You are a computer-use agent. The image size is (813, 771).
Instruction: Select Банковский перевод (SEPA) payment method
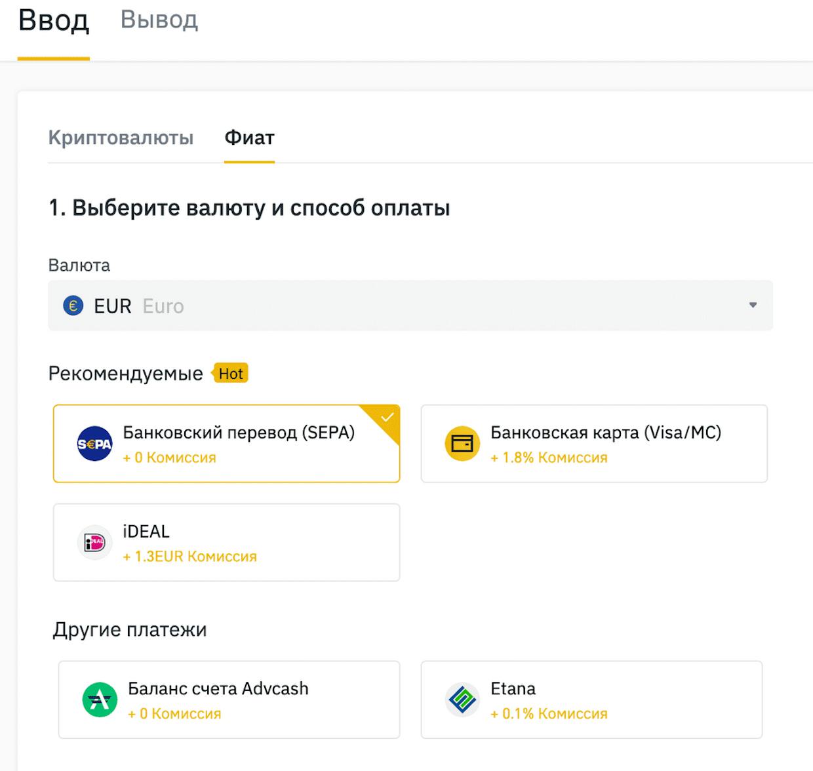point(226,444)
